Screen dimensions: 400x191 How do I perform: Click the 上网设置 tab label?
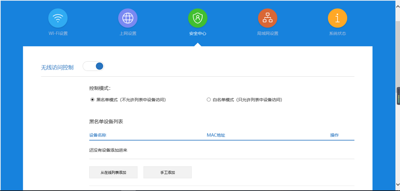tap(128, 34)
